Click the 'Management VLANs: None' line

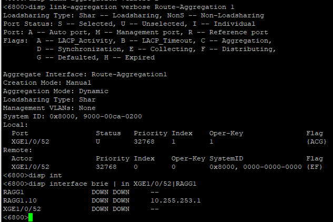point(49,108)
